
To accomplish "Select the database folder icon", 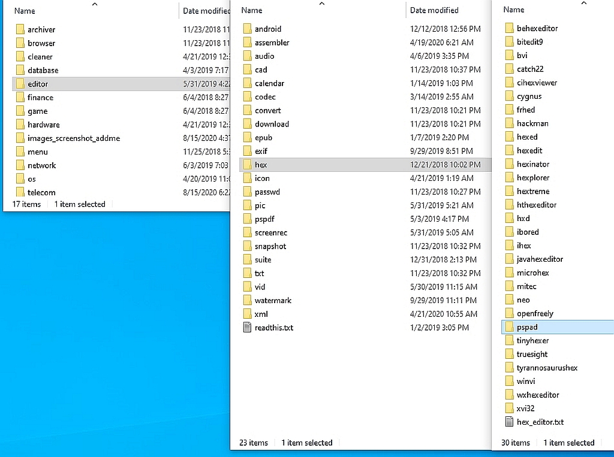I will pos(20,71).
